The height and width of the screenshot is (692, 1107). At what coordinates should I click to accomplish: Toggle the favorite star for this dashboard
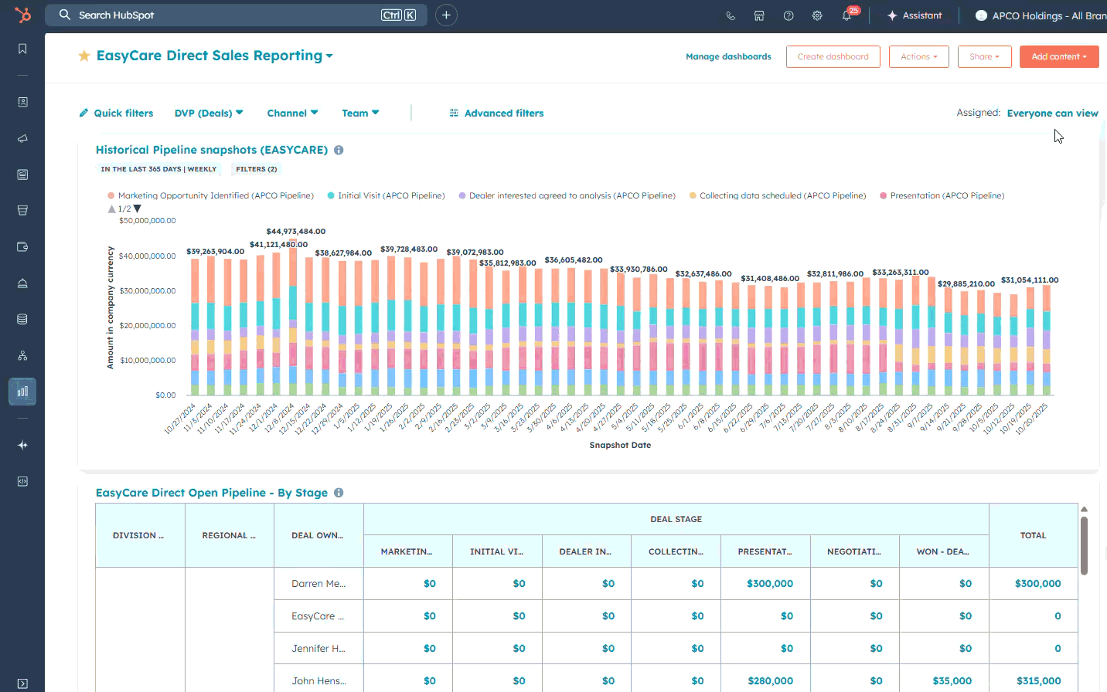pyautogui.click(x=84, y=56)
